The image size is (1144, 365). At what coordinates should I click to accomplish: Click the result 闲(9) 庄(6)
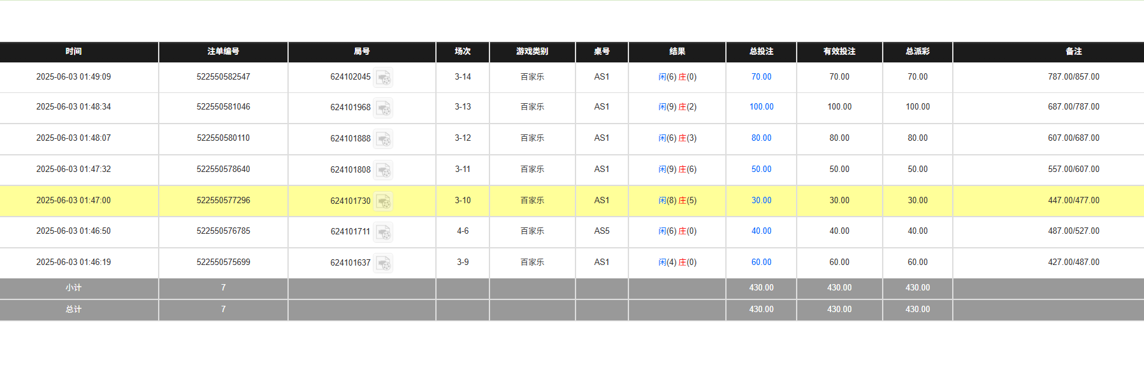pos(677,169)
